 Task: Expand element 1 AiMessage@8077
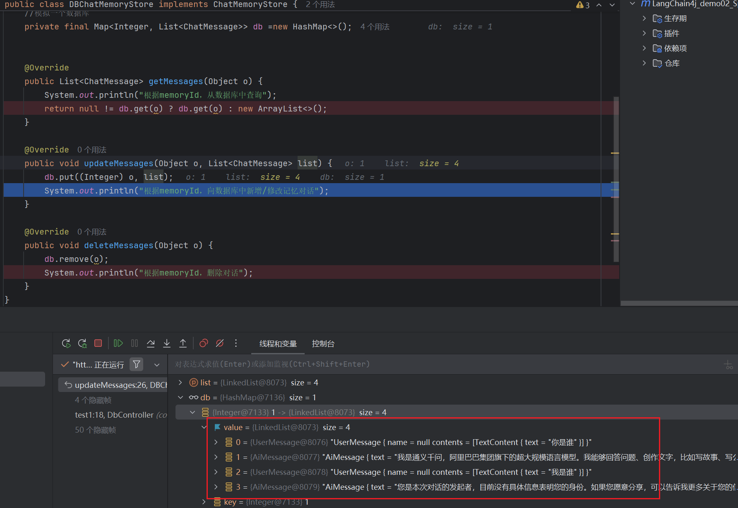[216, 457]
